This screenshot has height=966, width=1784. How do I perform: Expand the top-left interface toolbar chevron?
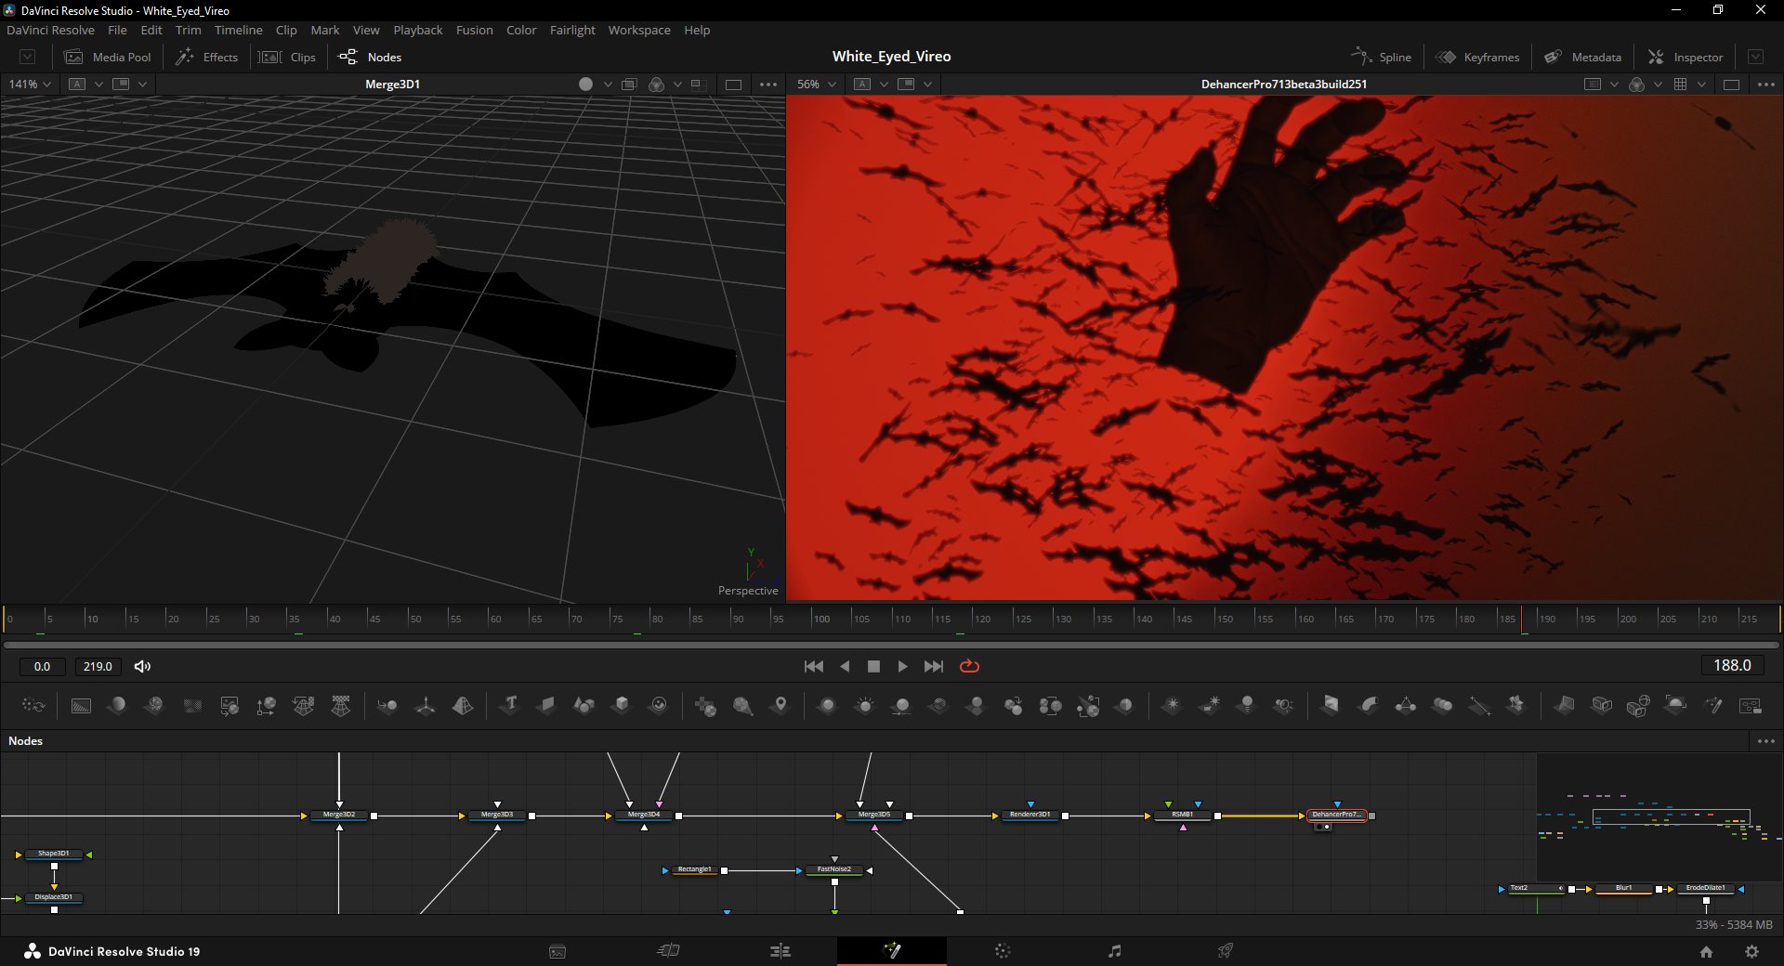pos(28,57)
